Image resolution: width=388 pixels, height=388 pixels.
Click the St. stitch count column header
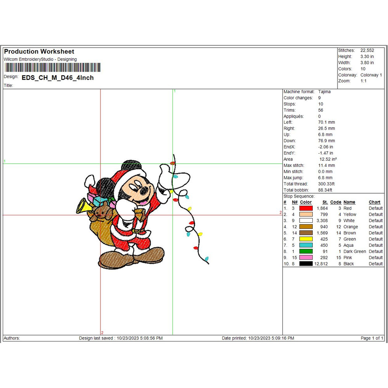pyautogui.click(x=325, y=202)
